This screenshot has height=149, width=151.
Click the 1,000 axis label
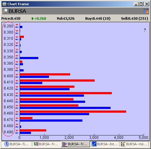[x=44, y=138]
